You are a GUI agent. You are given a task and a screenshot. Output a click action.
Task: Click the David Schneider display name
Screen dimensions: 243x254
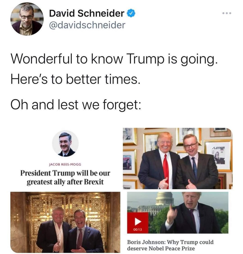(87, 13)
